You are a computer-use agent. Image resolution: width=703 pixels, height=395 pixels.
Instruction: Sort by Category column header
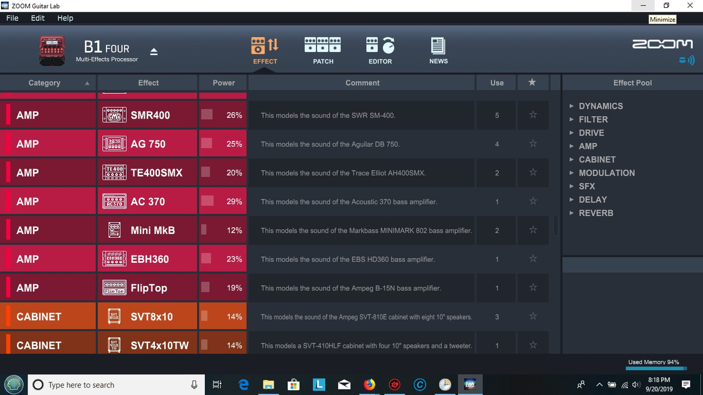point(48,83)
